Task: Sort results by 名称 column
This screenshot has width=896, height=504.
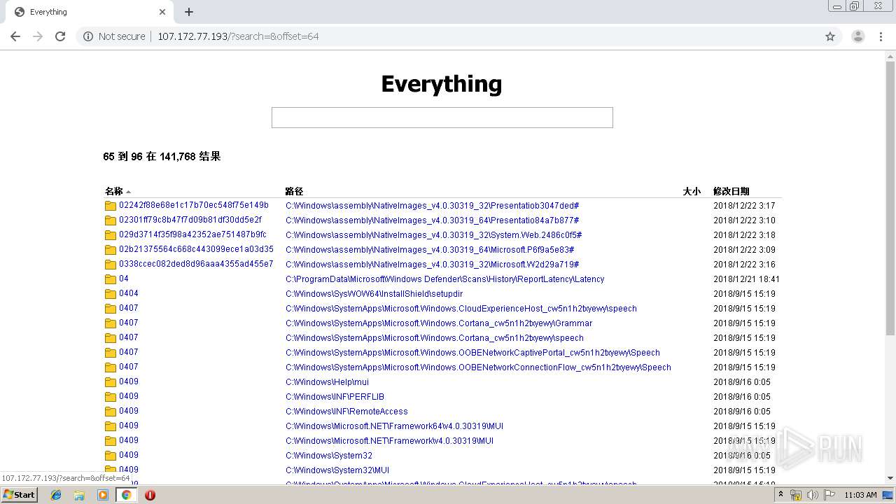Action: point(114,191)
